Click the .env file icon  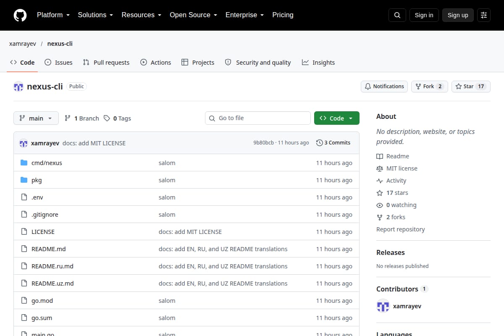[x=24, y=197]
